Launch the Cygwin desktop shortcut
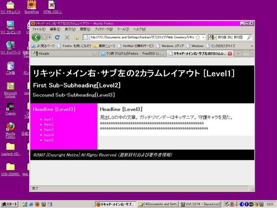Image resolution: width=277 pixels, height=208 pixels. click(10, 109)
